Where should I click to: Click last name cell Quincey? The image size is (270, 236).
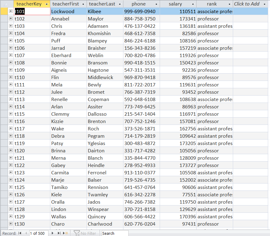105,217
